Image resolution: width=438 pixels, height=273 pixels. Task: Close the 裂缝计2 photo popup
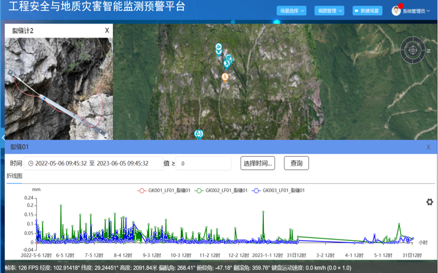(107, 31)
